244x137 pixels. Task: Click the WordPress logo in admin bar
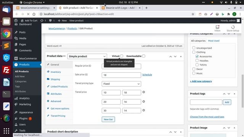(16, 21)
